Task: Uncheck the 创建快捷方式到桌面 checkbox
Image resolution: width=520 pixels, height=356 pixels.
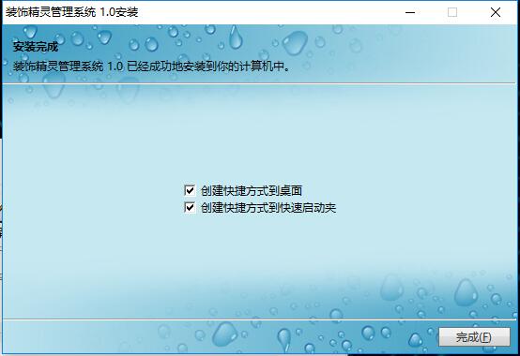Action: (190, 190)
